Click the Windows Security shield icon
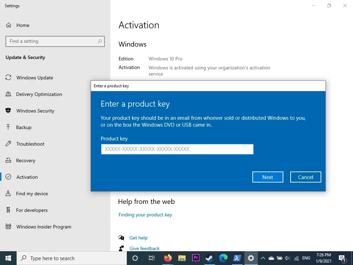 coord(8,110)
